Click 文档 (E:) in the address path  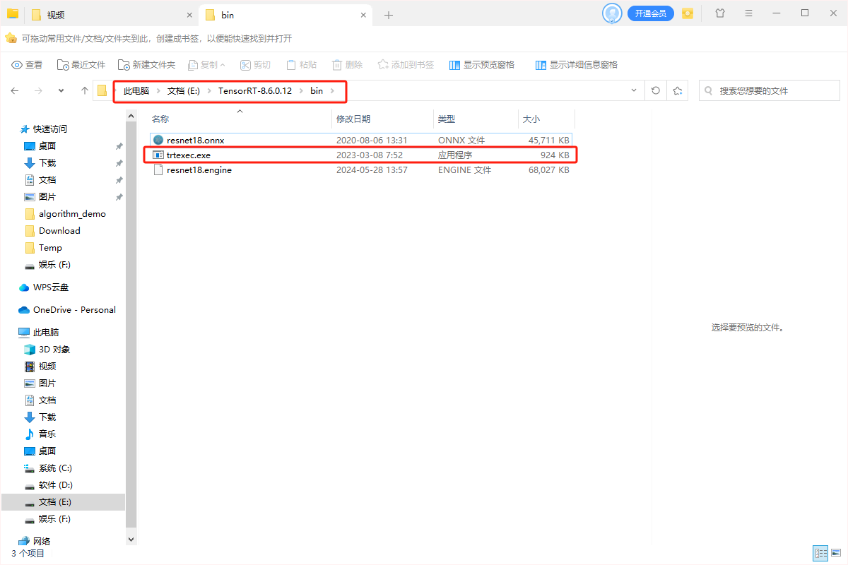184,91
